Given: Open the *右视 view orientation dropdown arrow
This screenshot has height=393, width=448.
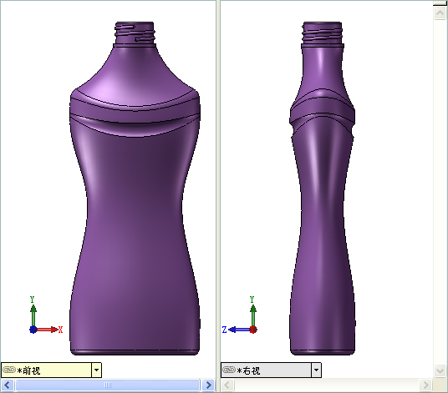Looking at the screenshot, I should point(316,370).
